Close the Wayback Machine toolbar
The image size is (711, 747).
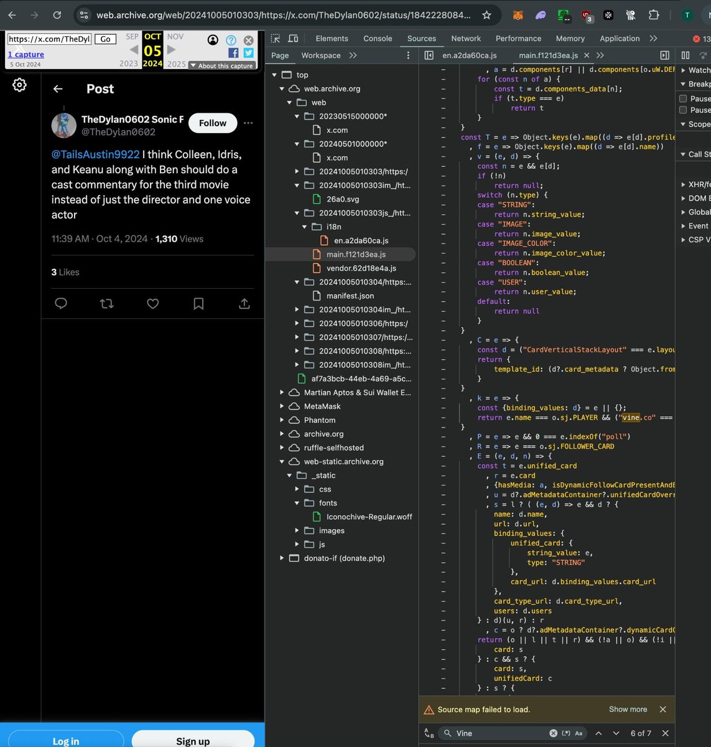[x=248, y=40]
